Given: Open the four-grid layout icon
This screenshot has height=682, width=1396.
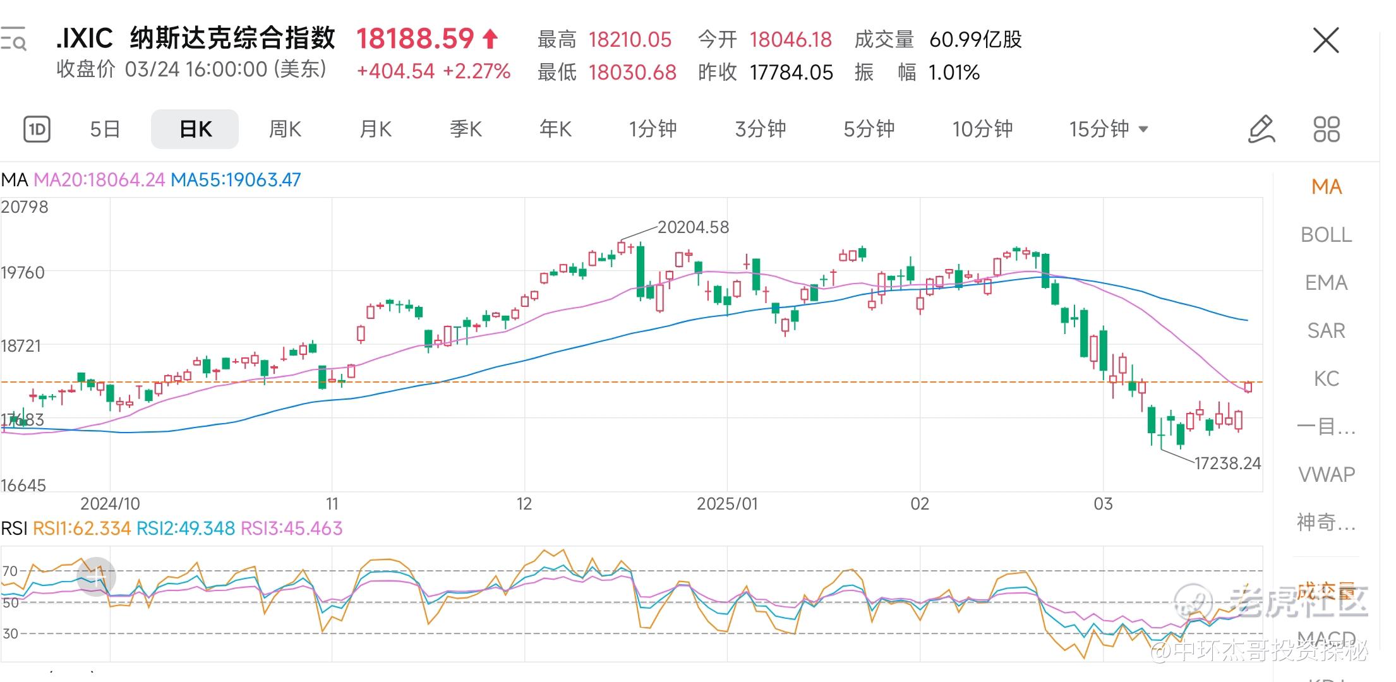Looking at the screenshot, I should pyautogui.click(x=1326, y=129).
